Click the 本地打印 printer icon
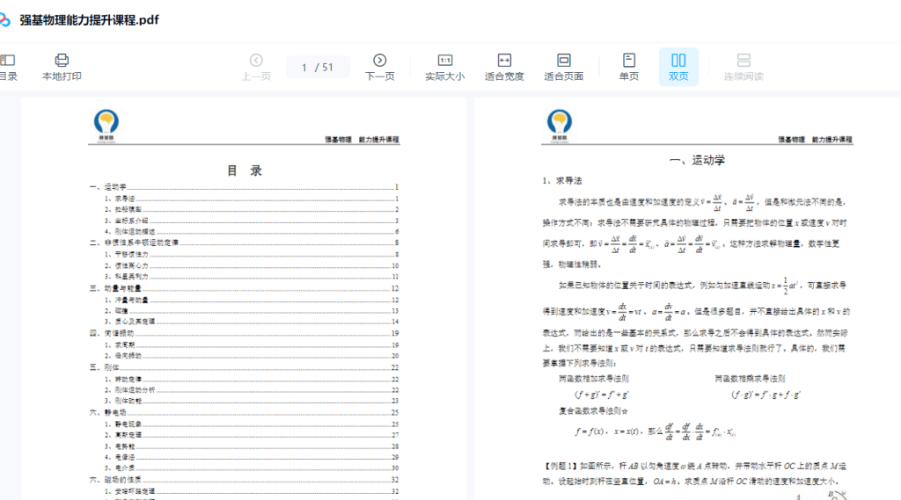901x500 pixels. pos(62,61)
